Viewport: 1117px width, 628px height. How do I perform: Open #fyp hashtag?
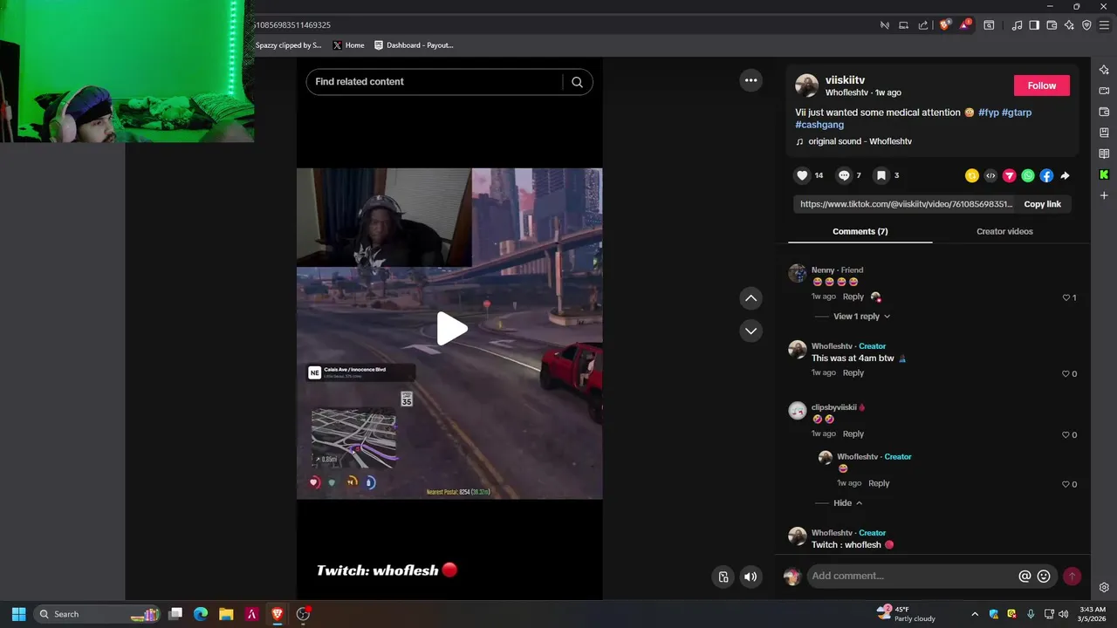(988, 113)
